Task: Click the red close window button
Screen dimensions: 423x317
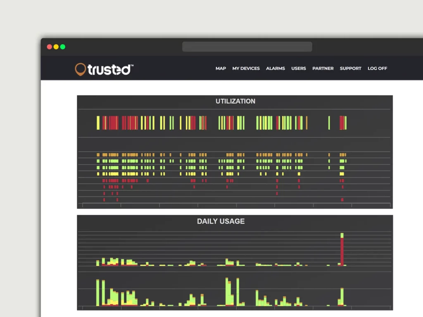Action: point(50,47)
